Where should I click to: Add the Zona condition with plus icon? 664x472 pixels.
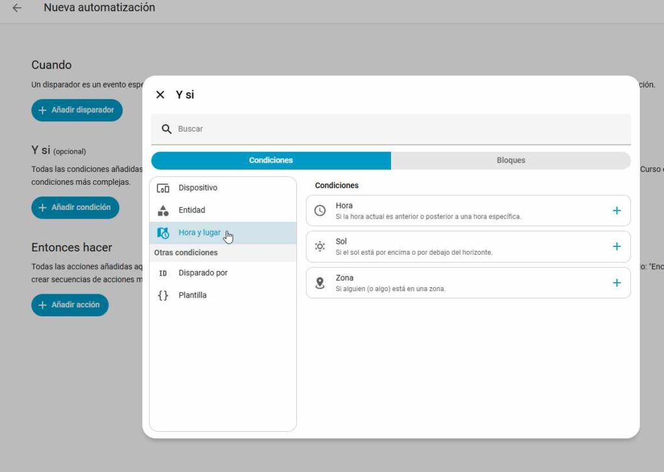616,283
